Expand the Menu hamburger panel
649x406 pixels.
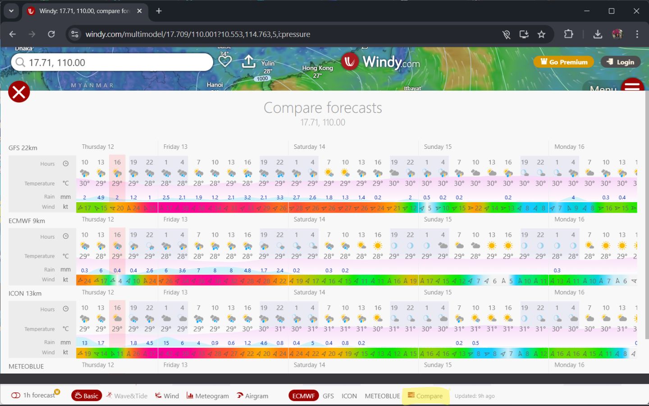(633, 86)
